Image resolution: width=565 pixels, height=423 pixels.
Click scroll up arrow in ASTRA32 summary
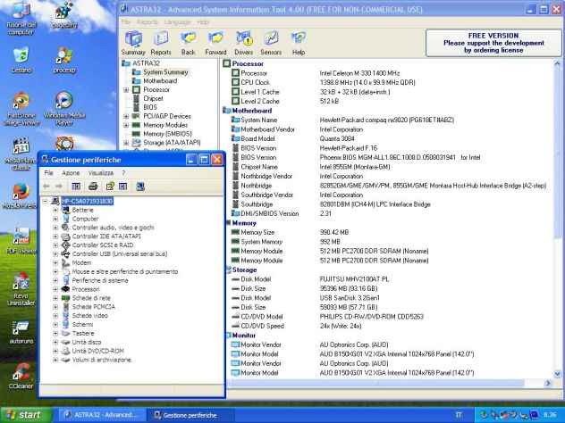coord(557,64)
